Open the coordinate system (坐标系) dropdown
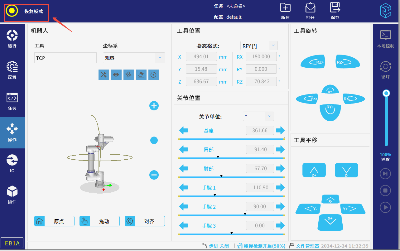 pos(134,58)
